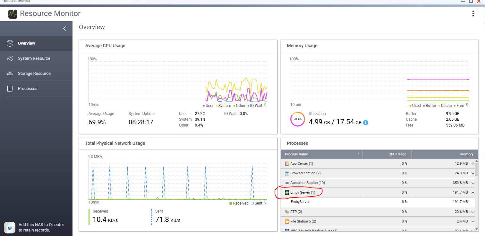Click the Processes list icon in sidebar
This screenshot has height=236, width=485.
tap(10, 89)
